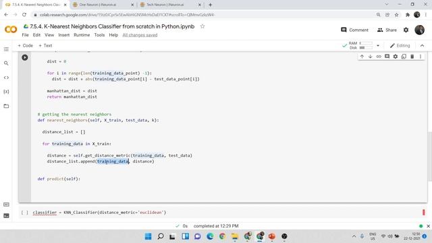The height and width of the screenshot is (243, 432).
Task: Open notebook settings gear in header
Action: click(x=406, y=30)
